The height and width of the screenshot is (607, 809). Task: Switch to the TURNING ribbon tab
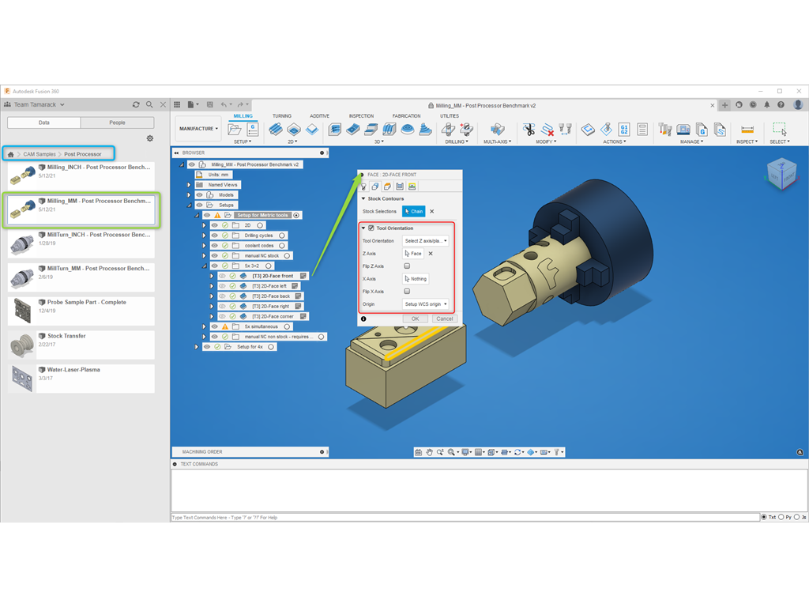(282, 115)
